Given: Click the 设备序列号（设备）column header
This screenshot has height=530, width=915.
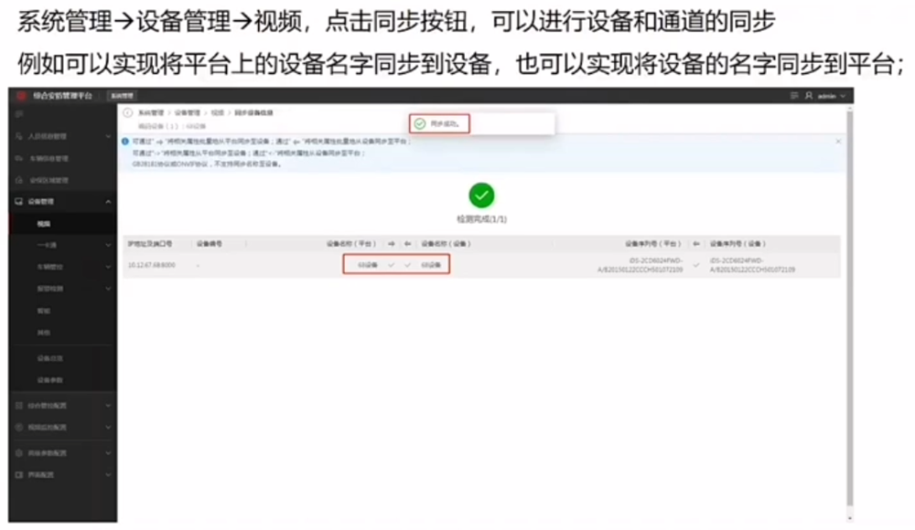Looking at the screenshot, I should click(737, 244).
